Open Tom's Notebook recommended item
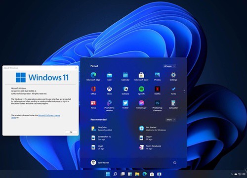Screen dimensions: 247x178 [150, 147]
